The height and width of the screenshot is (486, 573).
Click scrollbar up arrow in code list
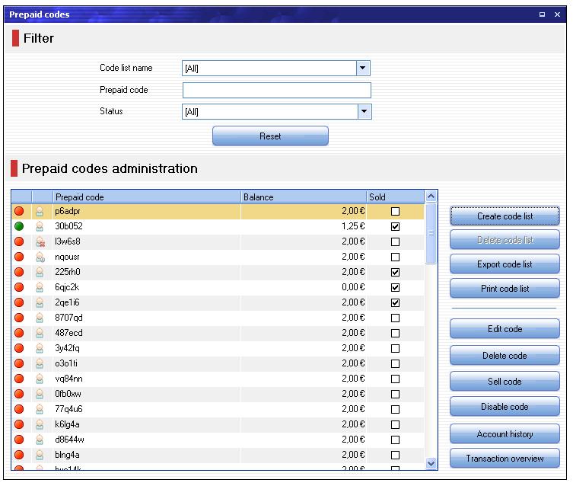[x=431, y=197]
